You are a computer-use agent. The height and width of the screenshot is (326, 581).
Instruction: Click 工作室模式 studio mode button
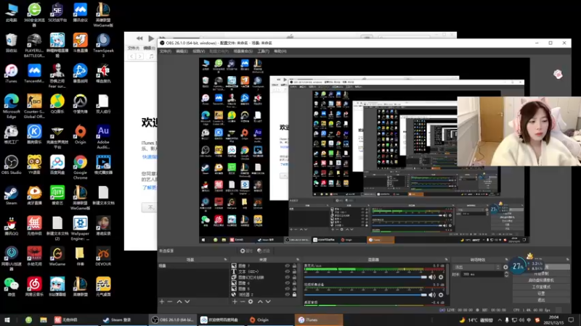click(541, 287)
